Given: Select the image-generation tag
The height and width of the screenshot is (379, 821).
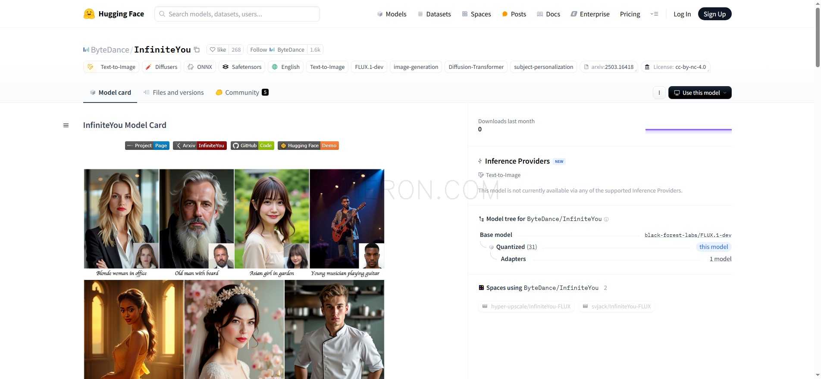Looking at the screenshot, I should [416, 67].
